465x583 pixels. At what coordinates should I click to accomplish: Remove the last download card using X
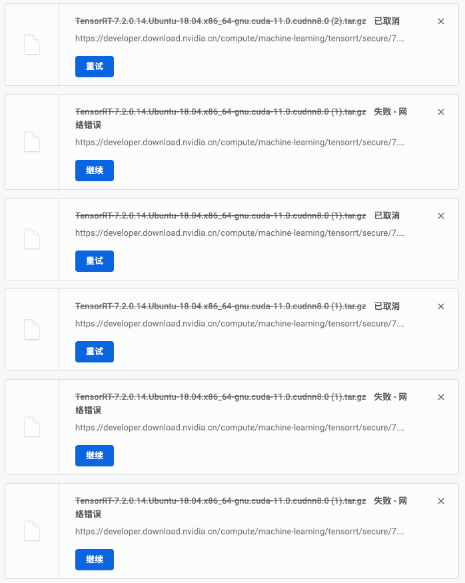[x=441, y=501]
